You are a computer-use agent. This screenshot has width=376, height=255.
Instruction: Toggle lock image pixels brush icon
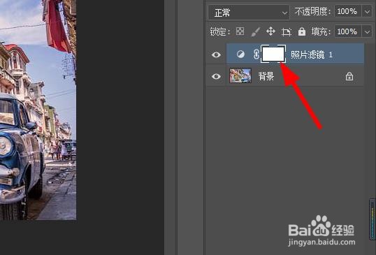(255, 31)
